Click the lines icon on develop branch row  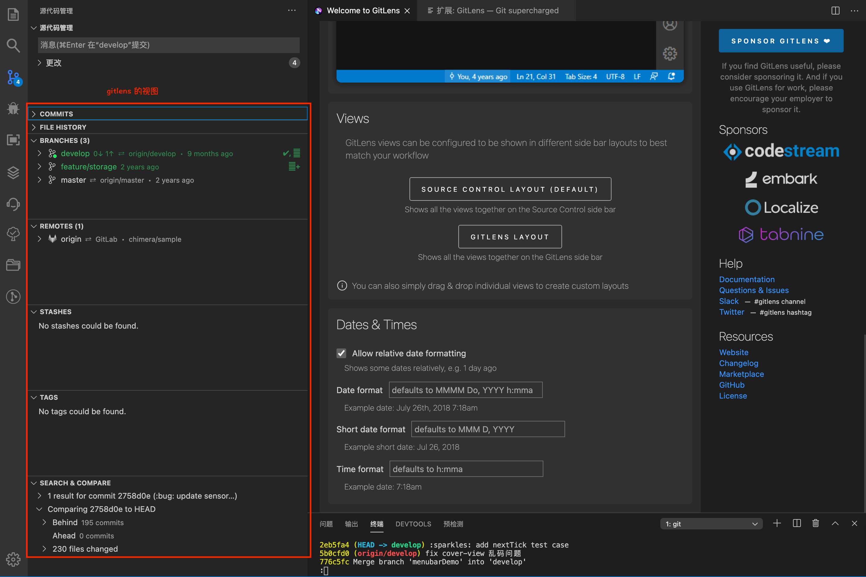coord(297,153)
